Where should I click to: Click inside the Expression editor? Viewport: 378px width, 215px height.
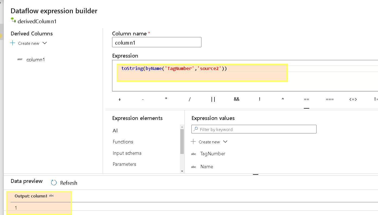pos(245,76)
